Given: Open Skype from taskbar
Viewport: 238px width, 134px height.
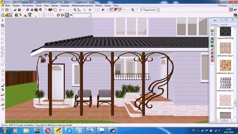Looking at the screenshot, I should [69, 131].
